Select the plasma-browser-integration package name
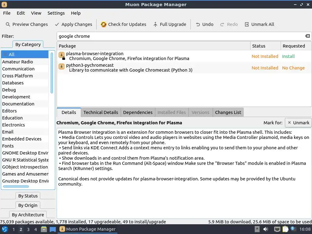Image resolution: width=312 pixels, height=234 pixels. [95, 54]
